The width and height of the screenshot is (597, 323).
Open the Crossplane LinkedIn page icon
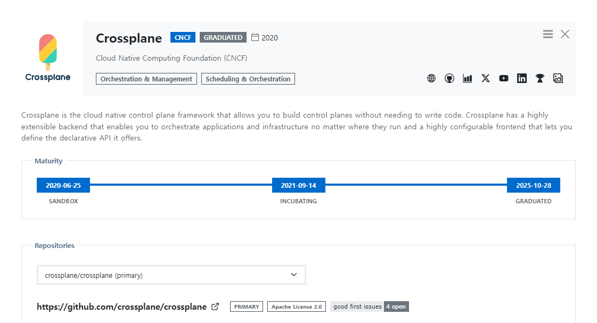click(x=521, y=78)
